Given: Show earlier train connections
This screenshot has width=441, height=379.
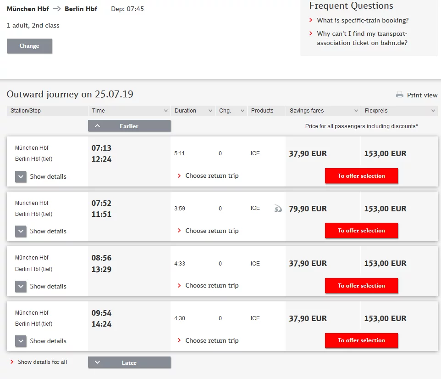Looking at the screenshot, I should coord(129,126).
